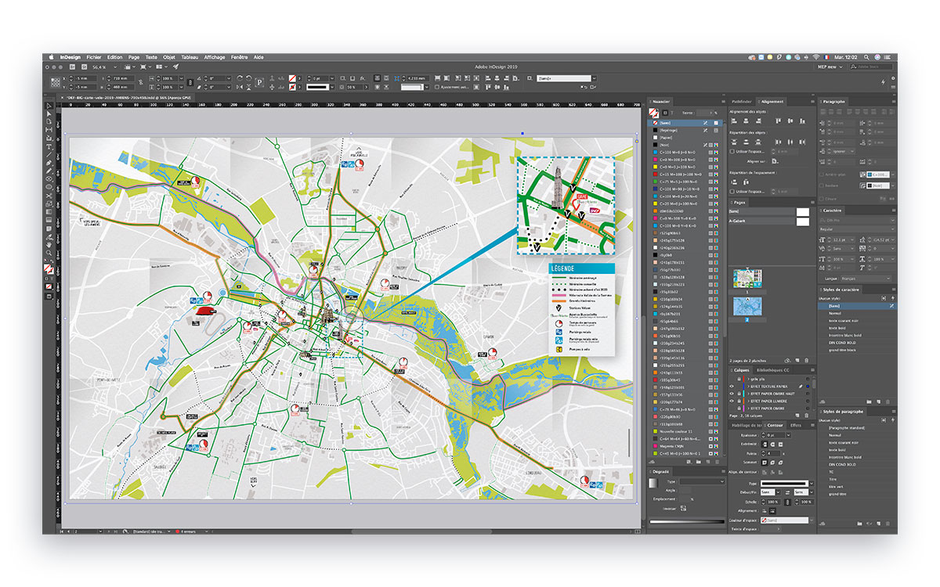Select the Line tool
The height and width of the screenshot is (587, 940).
(x=49, y=155)
